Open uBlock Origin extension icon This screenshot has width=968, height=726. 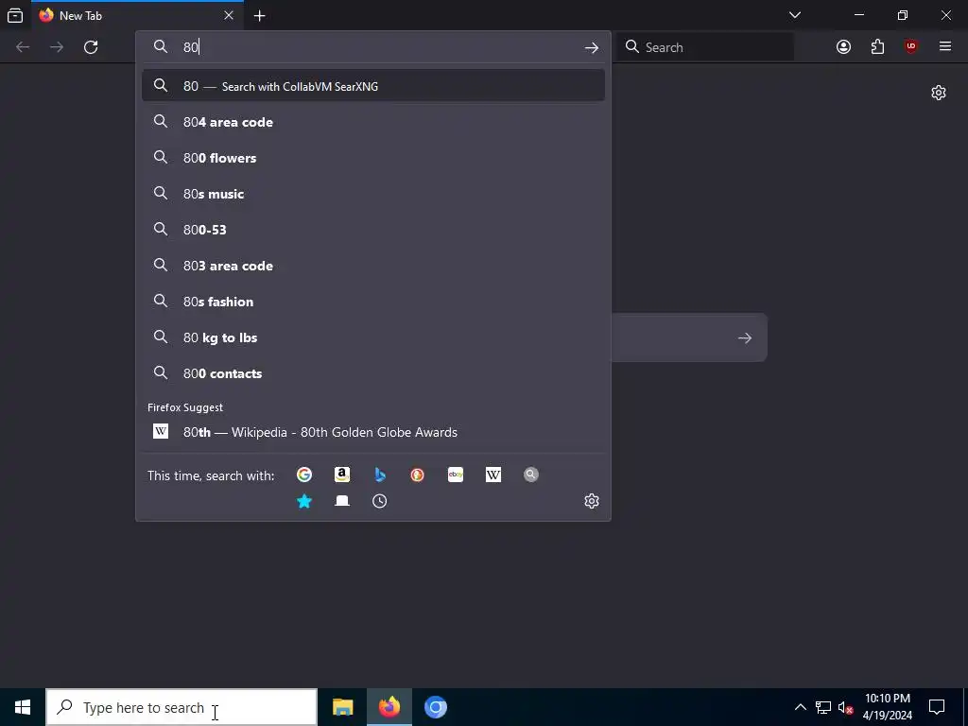click(x=911, y=47)
